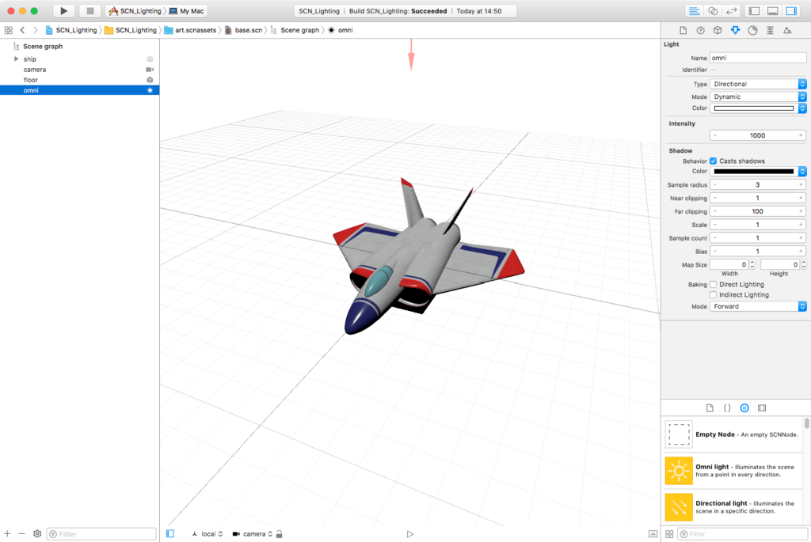Click the scene graph Filter field
Image resolution: width=811 pixels, height=542 pixels.
(x=101, y=534)
